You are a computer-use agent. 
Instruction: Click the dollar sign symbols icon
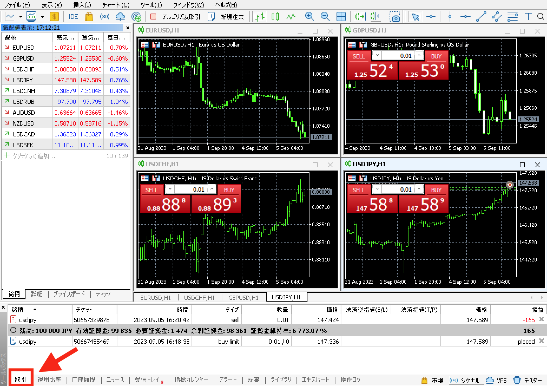point(54,17)
